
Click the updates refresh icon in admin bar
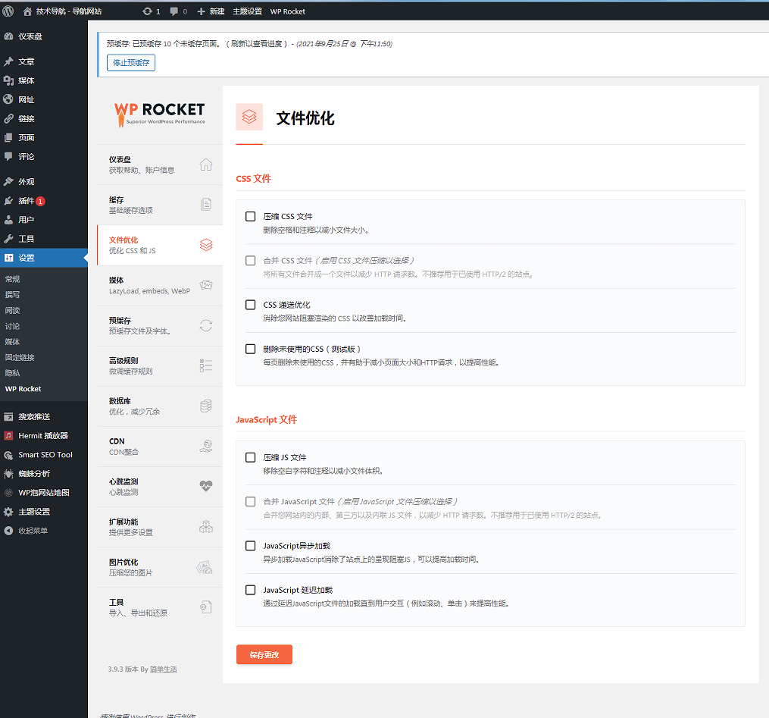[x=147, y=11]
